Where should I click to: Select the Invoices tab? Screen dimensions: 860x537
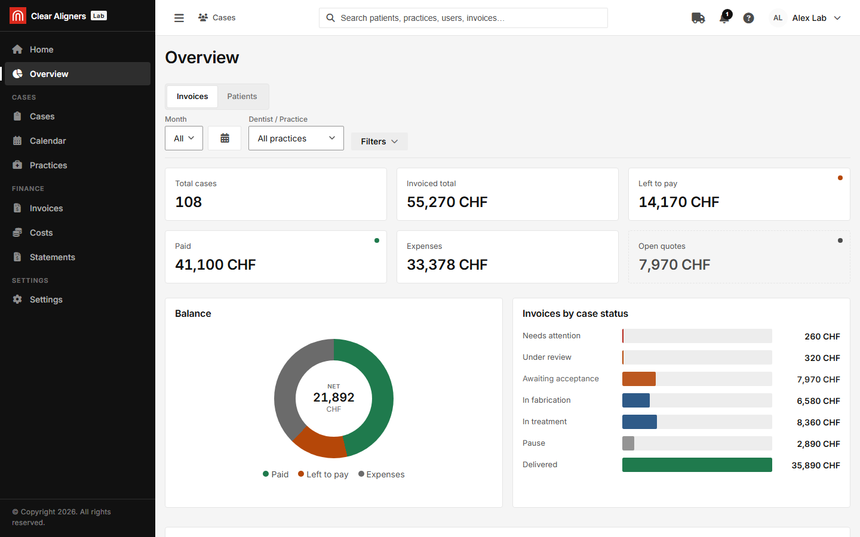click(x=192, y=96)
